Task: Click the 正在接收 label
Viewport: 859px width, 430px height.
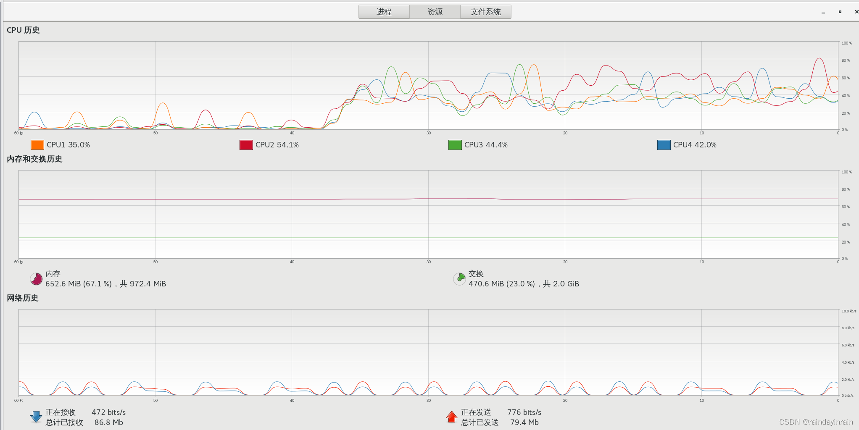Action: point(61,412)
